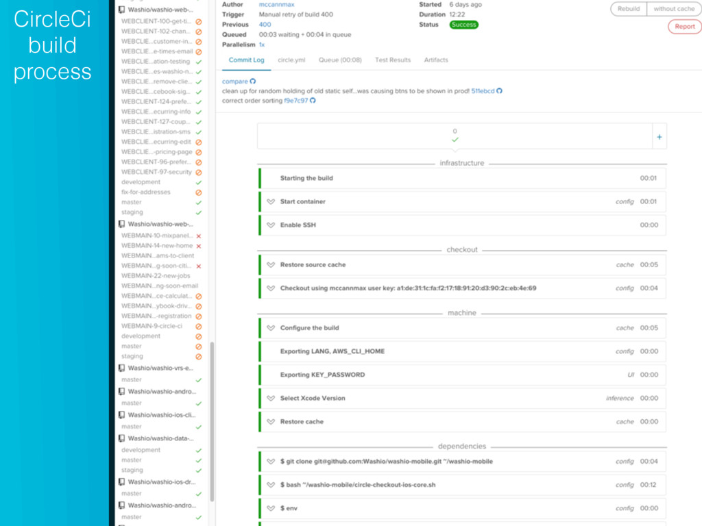The image size is (702, 526).
Task: Select branch WEBCLIENT-100-get-ti...
Action: 156,21
